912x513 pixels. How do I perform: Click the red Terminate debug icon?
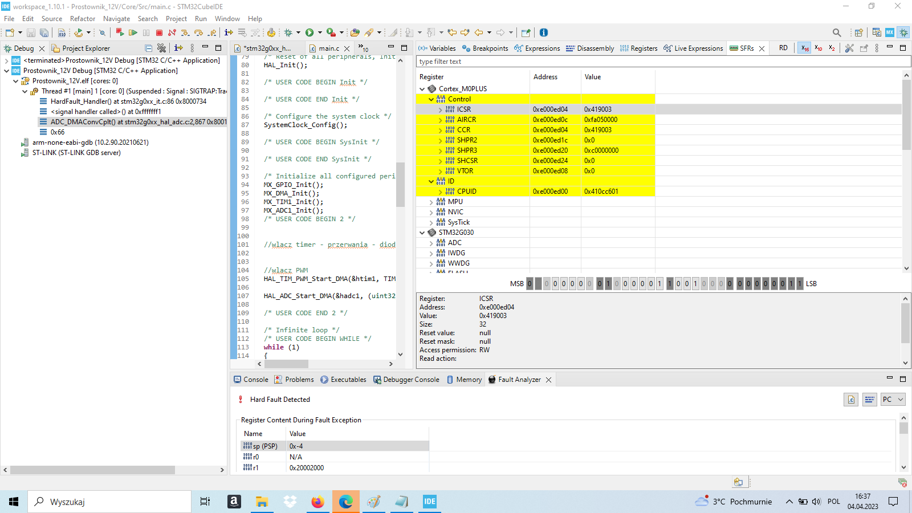[160, 32]
